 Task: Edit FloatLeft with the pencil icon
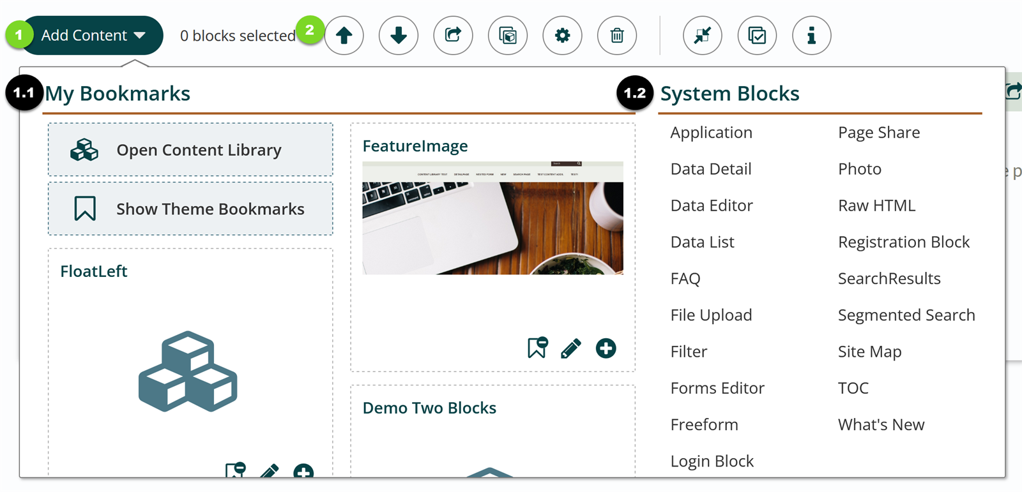pos(269,472)
